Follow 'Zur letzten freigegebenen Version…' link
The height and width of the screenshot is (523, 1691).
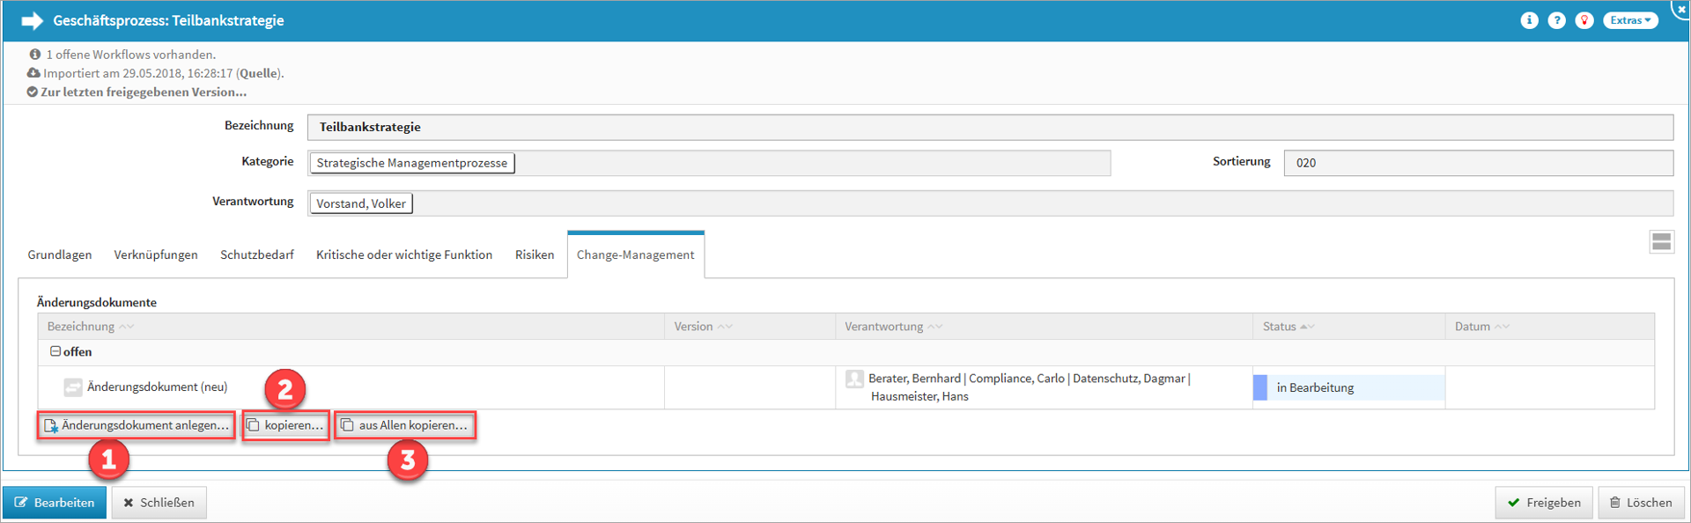point(144,92)
